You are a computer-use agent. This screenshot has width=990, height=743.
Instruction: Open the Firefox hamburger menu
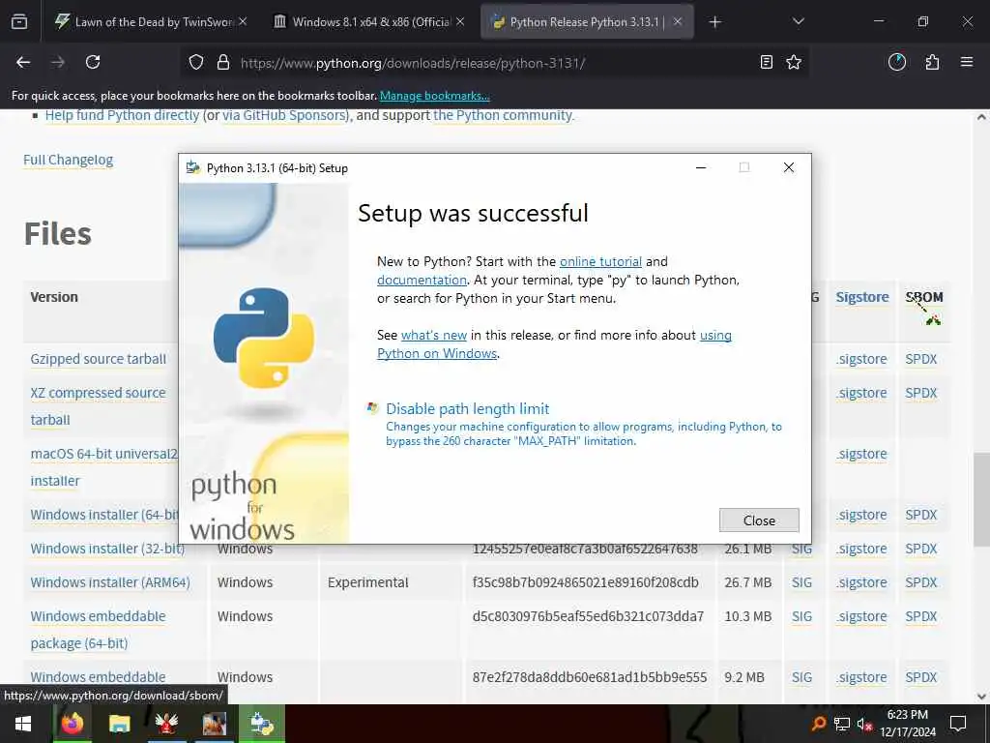pos(967,62)
